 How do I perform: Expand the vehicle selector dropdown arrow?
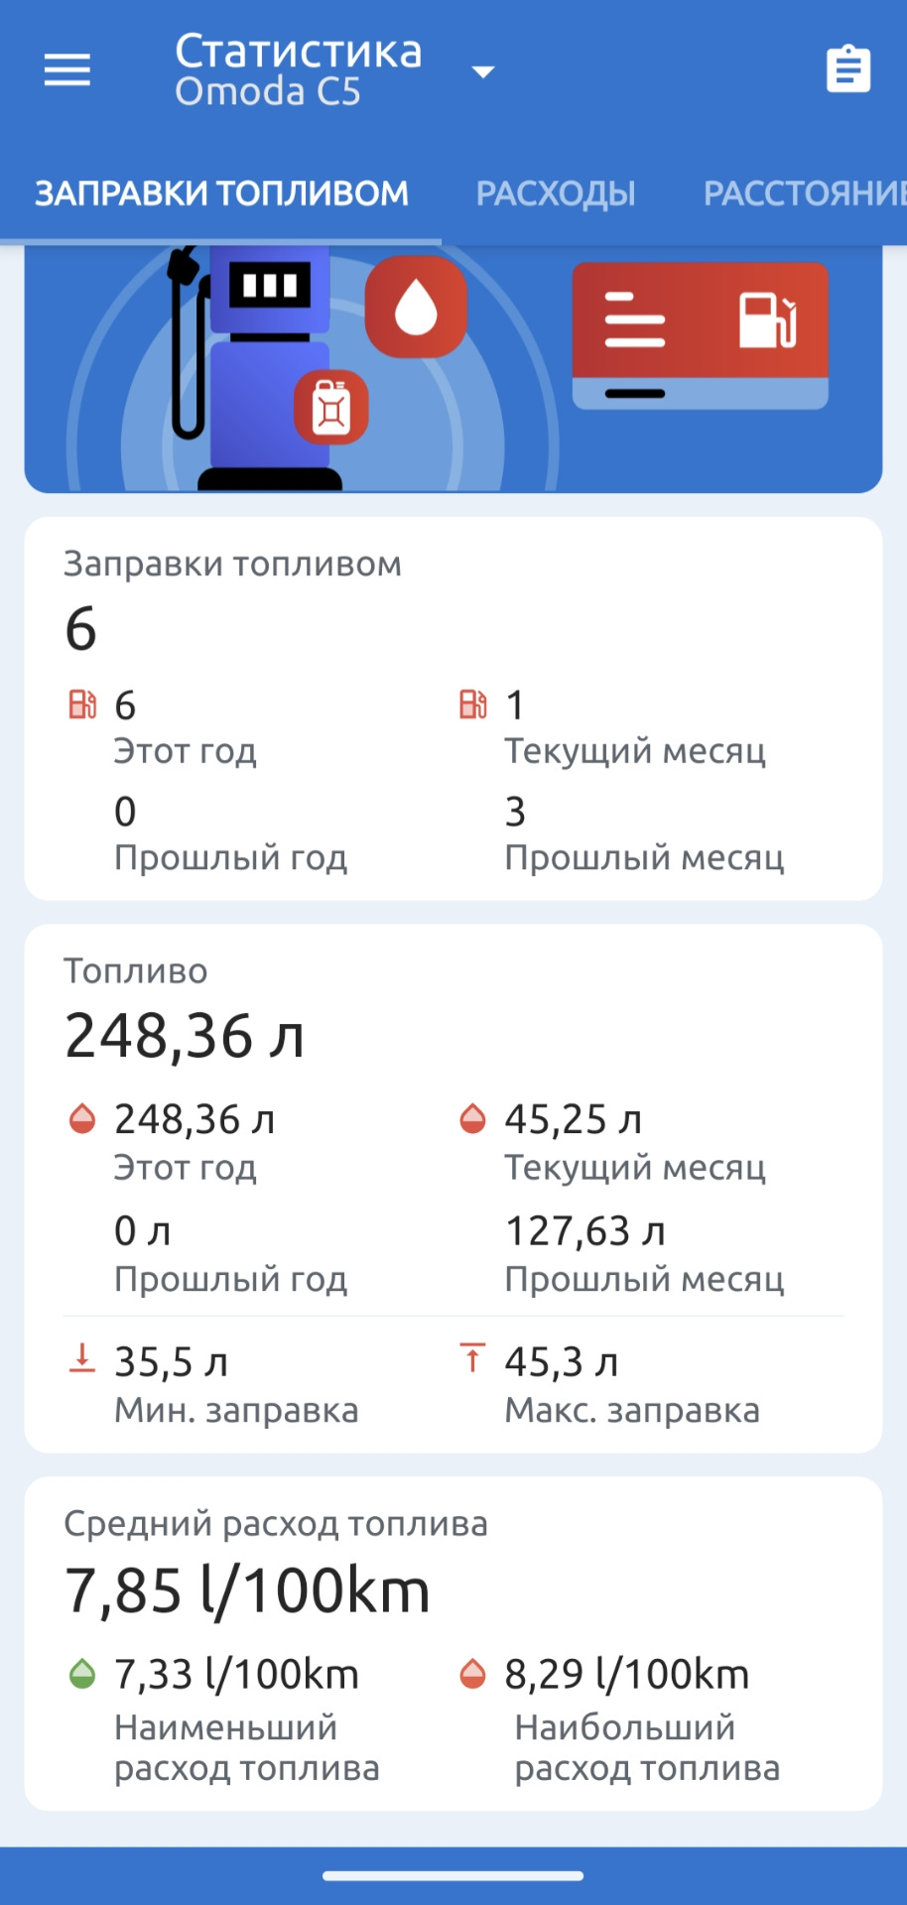(483, 71)
